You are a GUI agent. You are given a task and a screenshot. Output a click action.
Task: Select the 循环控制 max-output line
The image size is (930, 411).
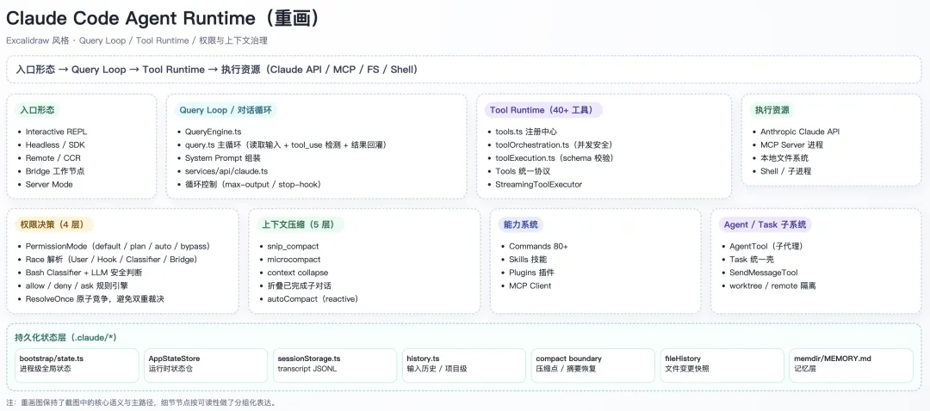(x=252, y=184)
